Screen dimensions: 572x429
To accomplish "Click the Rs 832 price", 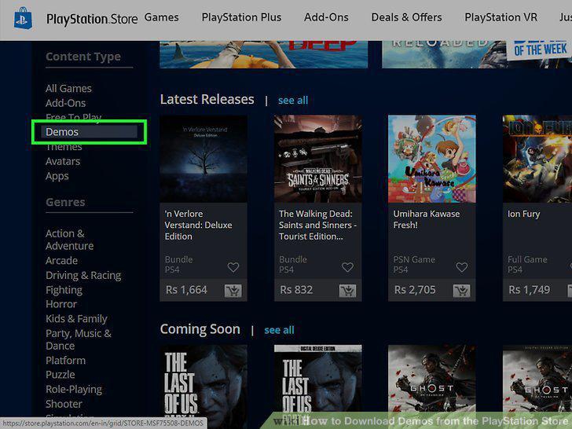I will click(x=296, y=290).
